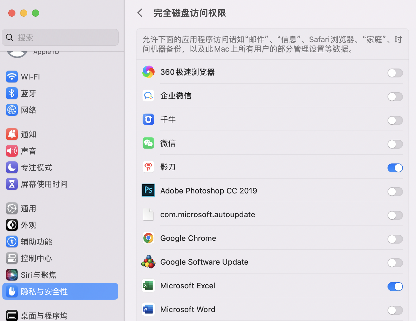The image size is (416, 321).
Task: Disable the 影刀 access toggle
Action: pyautogui.click(x=395, y=168)
